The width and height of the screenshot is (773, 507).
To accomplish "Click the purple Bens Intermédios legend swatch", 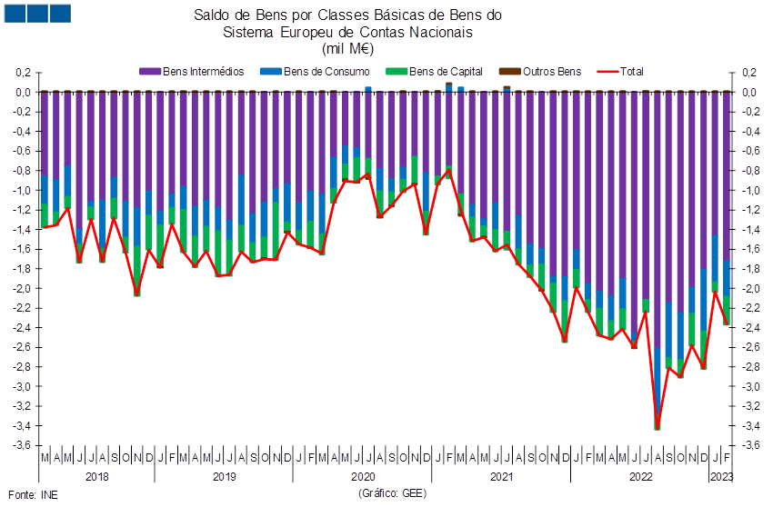I will click(x=150, y=72).
